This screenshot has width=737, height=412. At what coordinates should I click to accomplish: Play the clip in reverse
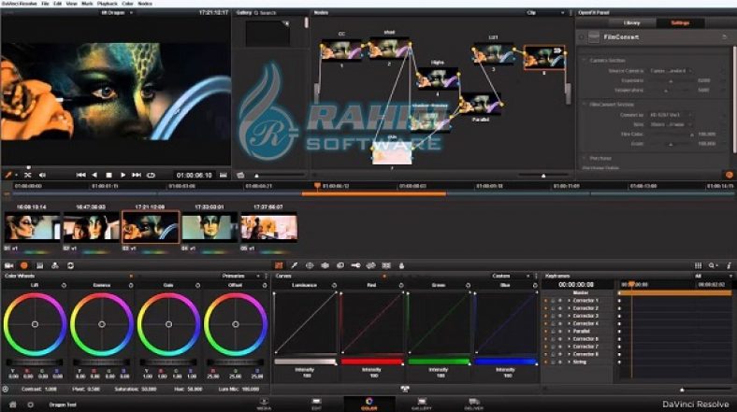click(94, 175)
